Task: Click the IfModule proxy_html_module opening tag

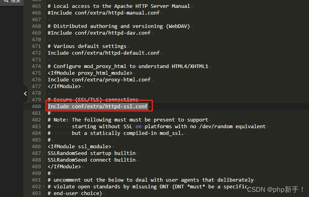Action: 90,73
